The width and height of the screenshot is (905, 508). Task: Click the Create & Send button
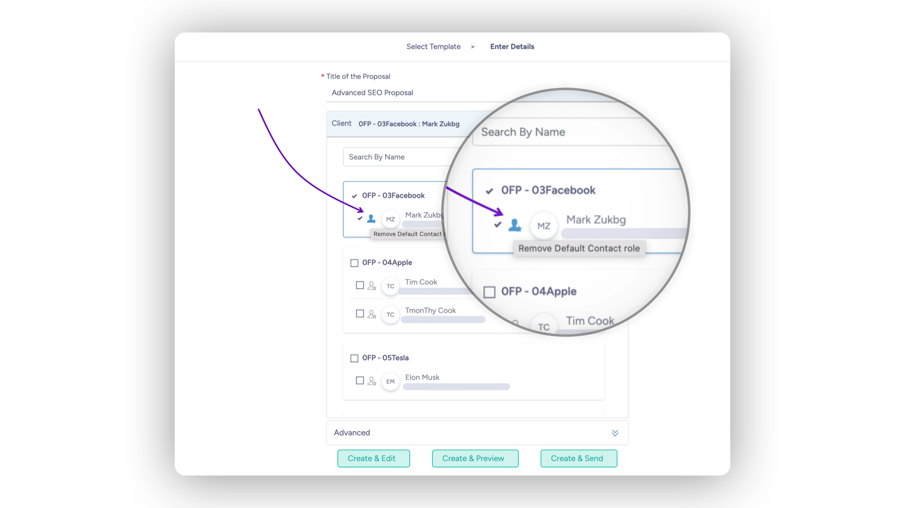[578, 458]
